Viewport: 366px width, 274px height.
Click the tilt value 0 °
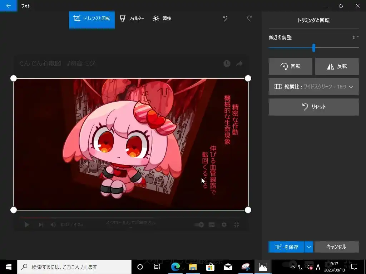click(356, 37)
